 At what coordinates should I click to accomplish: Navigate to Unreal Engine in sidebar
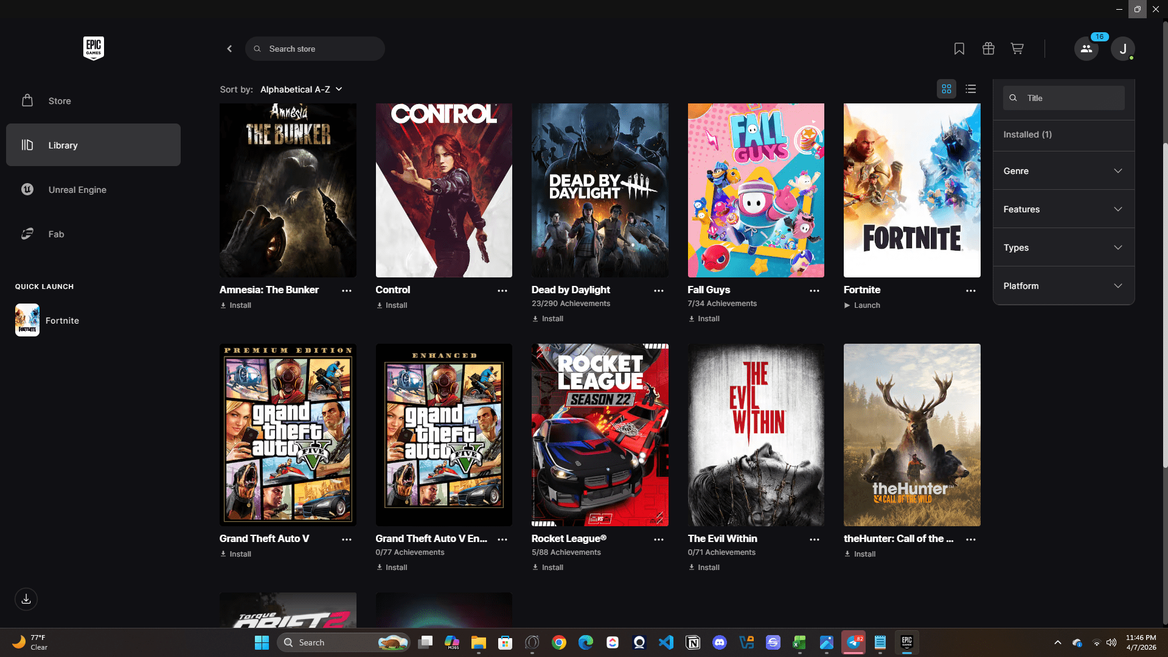(x=77, y=190)
